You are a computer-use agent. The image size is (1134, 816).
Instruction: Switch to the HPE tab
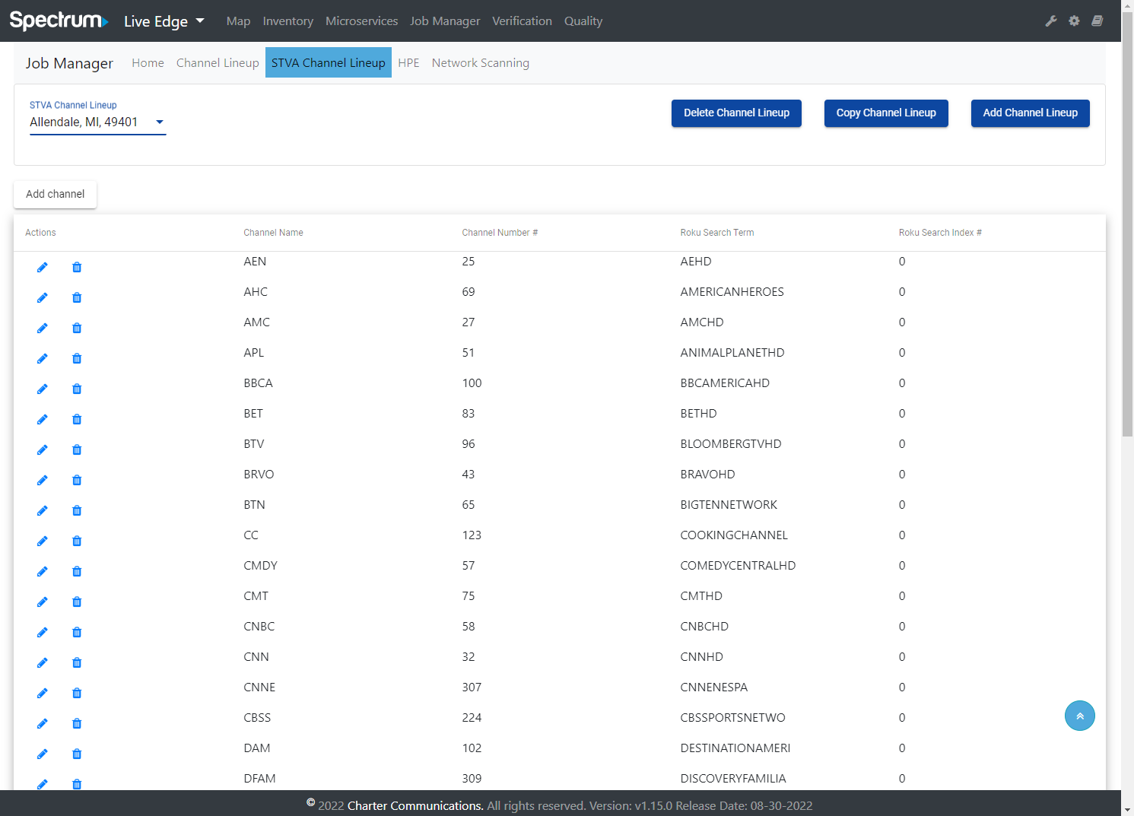[408, 63]
